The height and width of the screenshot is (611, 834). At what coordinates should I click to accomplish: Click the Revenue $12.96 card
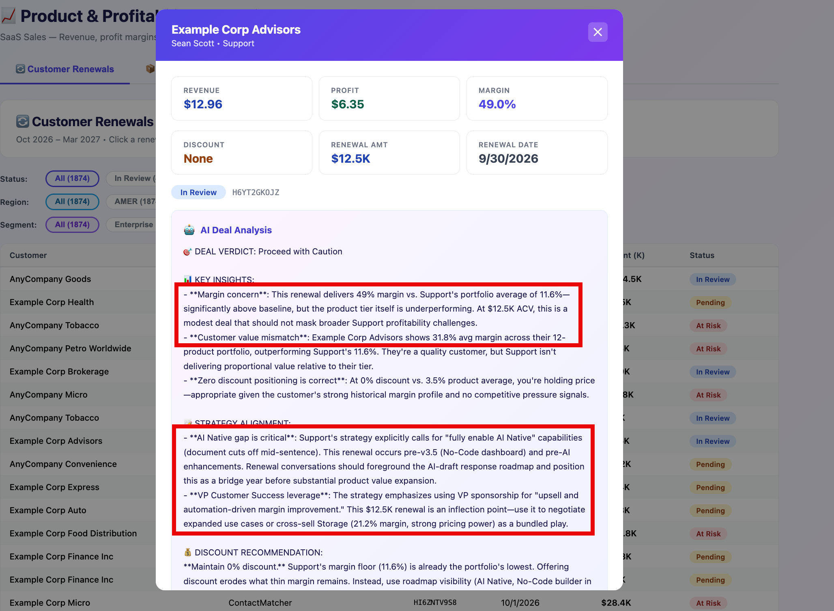coord(242,98)
